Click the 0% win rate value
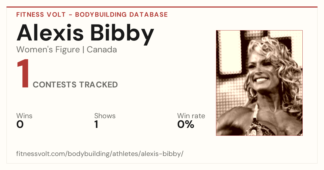 tap(186, 124)
